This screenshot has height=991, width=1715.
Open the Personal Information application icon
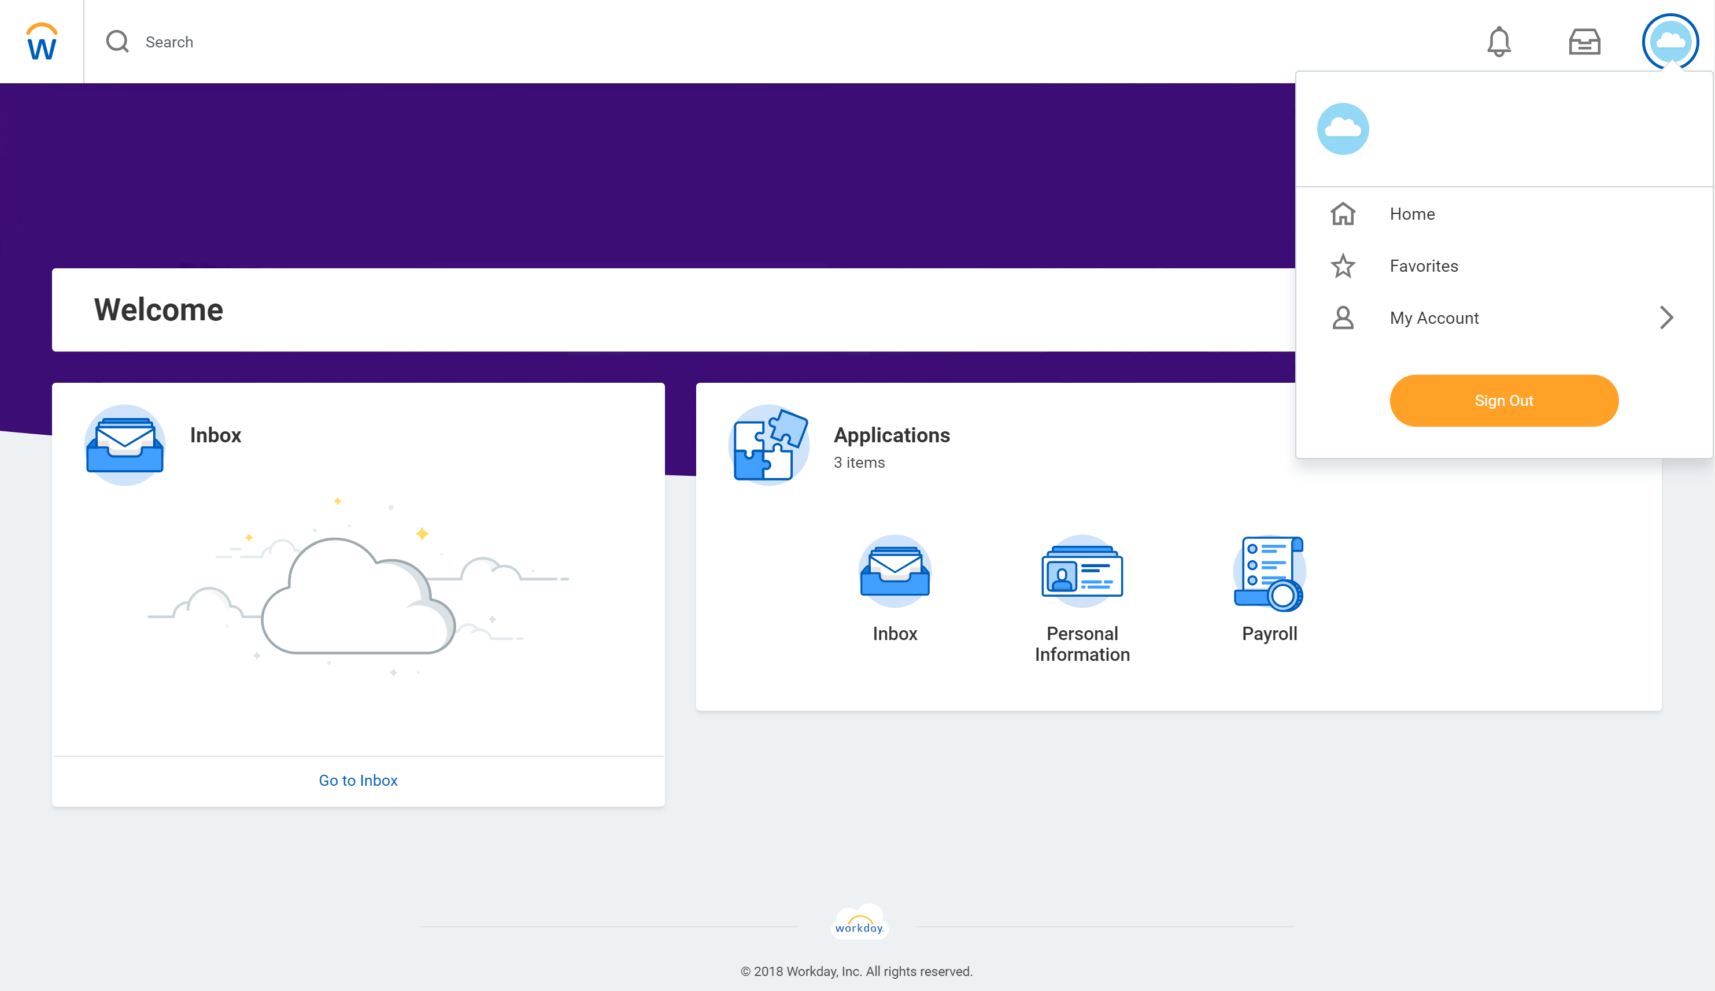(1082, 572)
